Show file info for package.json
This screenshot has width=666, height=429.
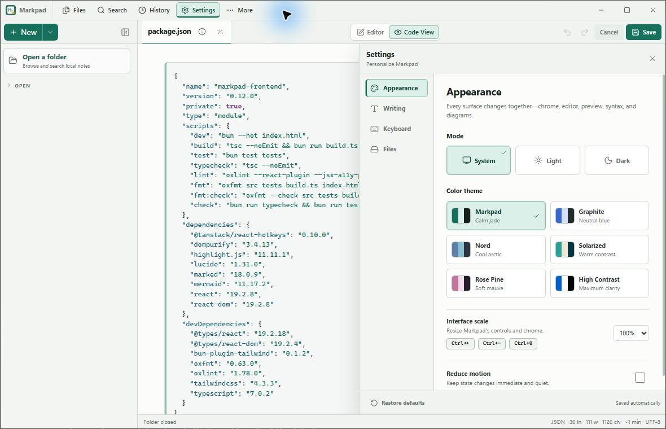pyautogui.click(x=202, y=32)
